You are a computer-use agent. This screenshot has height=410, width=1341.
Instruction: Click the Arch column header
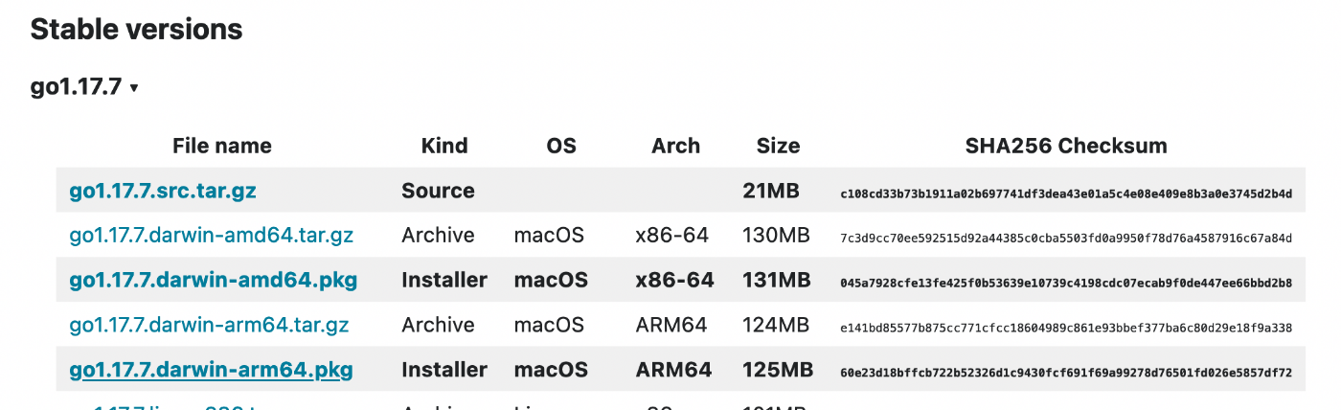tap(676, 147)
